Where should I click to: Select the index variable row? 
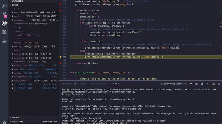tap(34, 31)
